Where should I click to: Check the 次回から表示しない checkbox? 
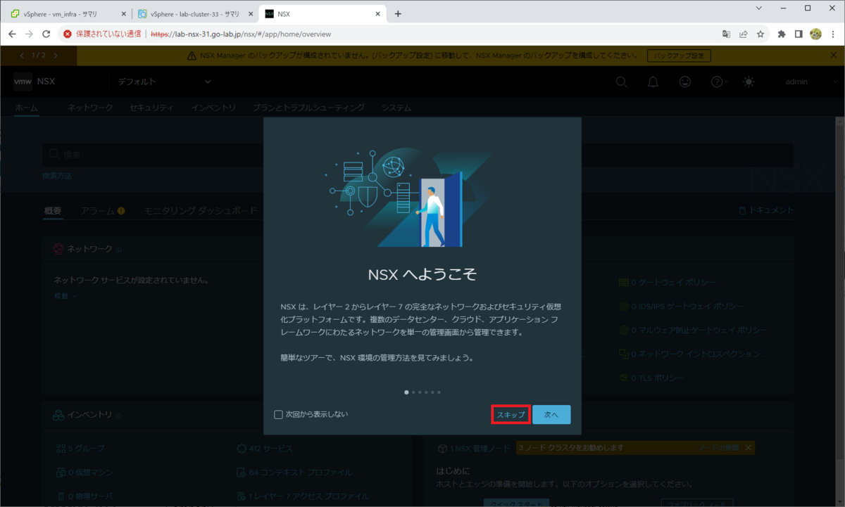278,414
